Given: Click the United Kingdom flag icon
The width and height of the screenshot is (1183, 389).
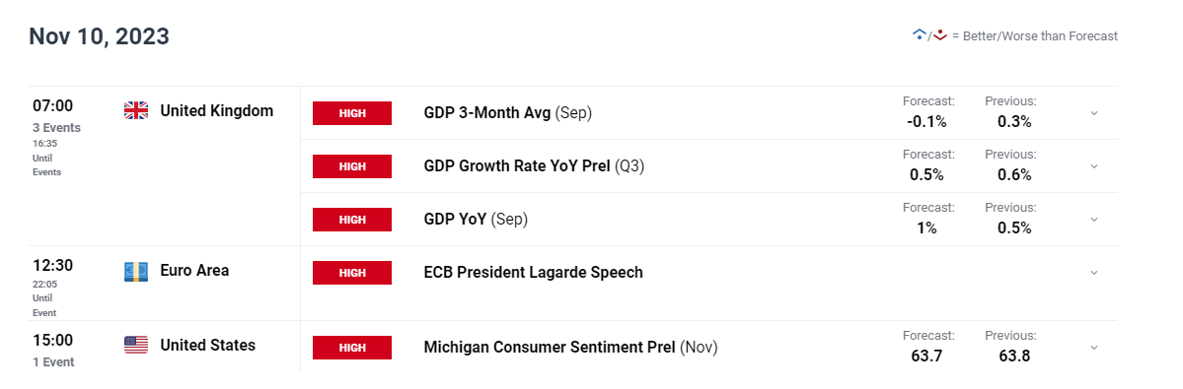Looking at the screenshot, I should coord(136,111).
